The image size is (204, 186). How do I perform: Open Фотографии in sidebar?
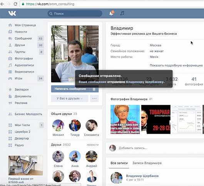24,59
